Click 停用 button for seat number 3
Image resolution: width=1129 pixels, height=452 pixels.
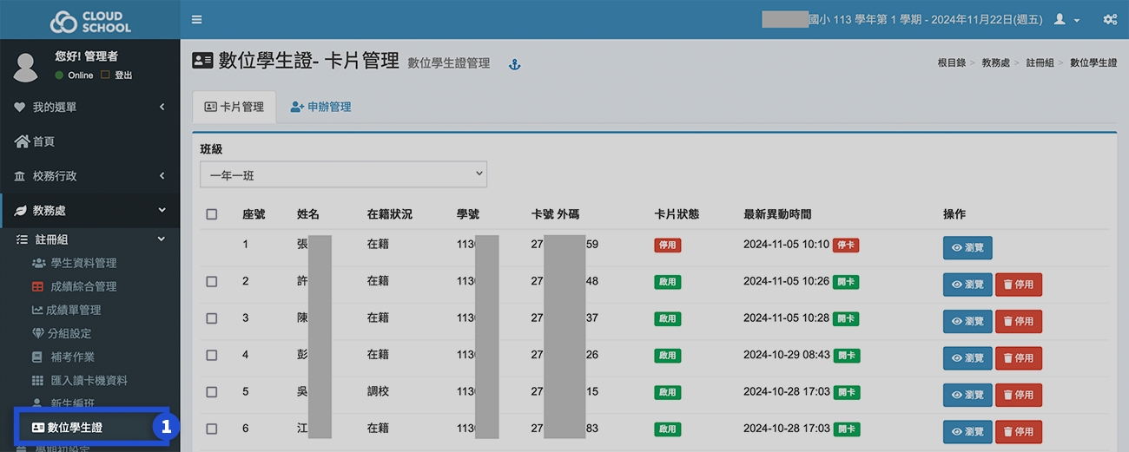click(x=1018, y=321)
